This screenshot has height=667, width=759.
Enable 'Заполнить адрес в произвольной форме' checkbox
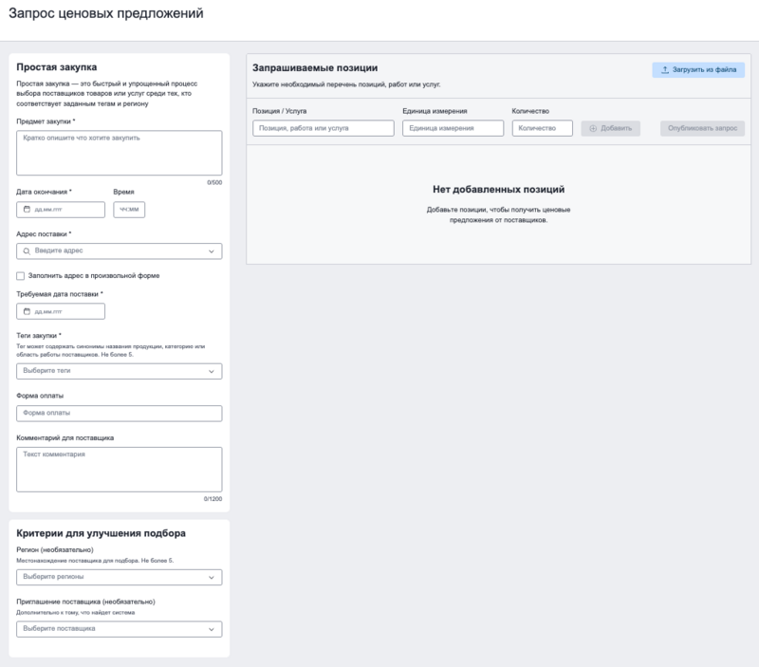click(x=21, y=276)
